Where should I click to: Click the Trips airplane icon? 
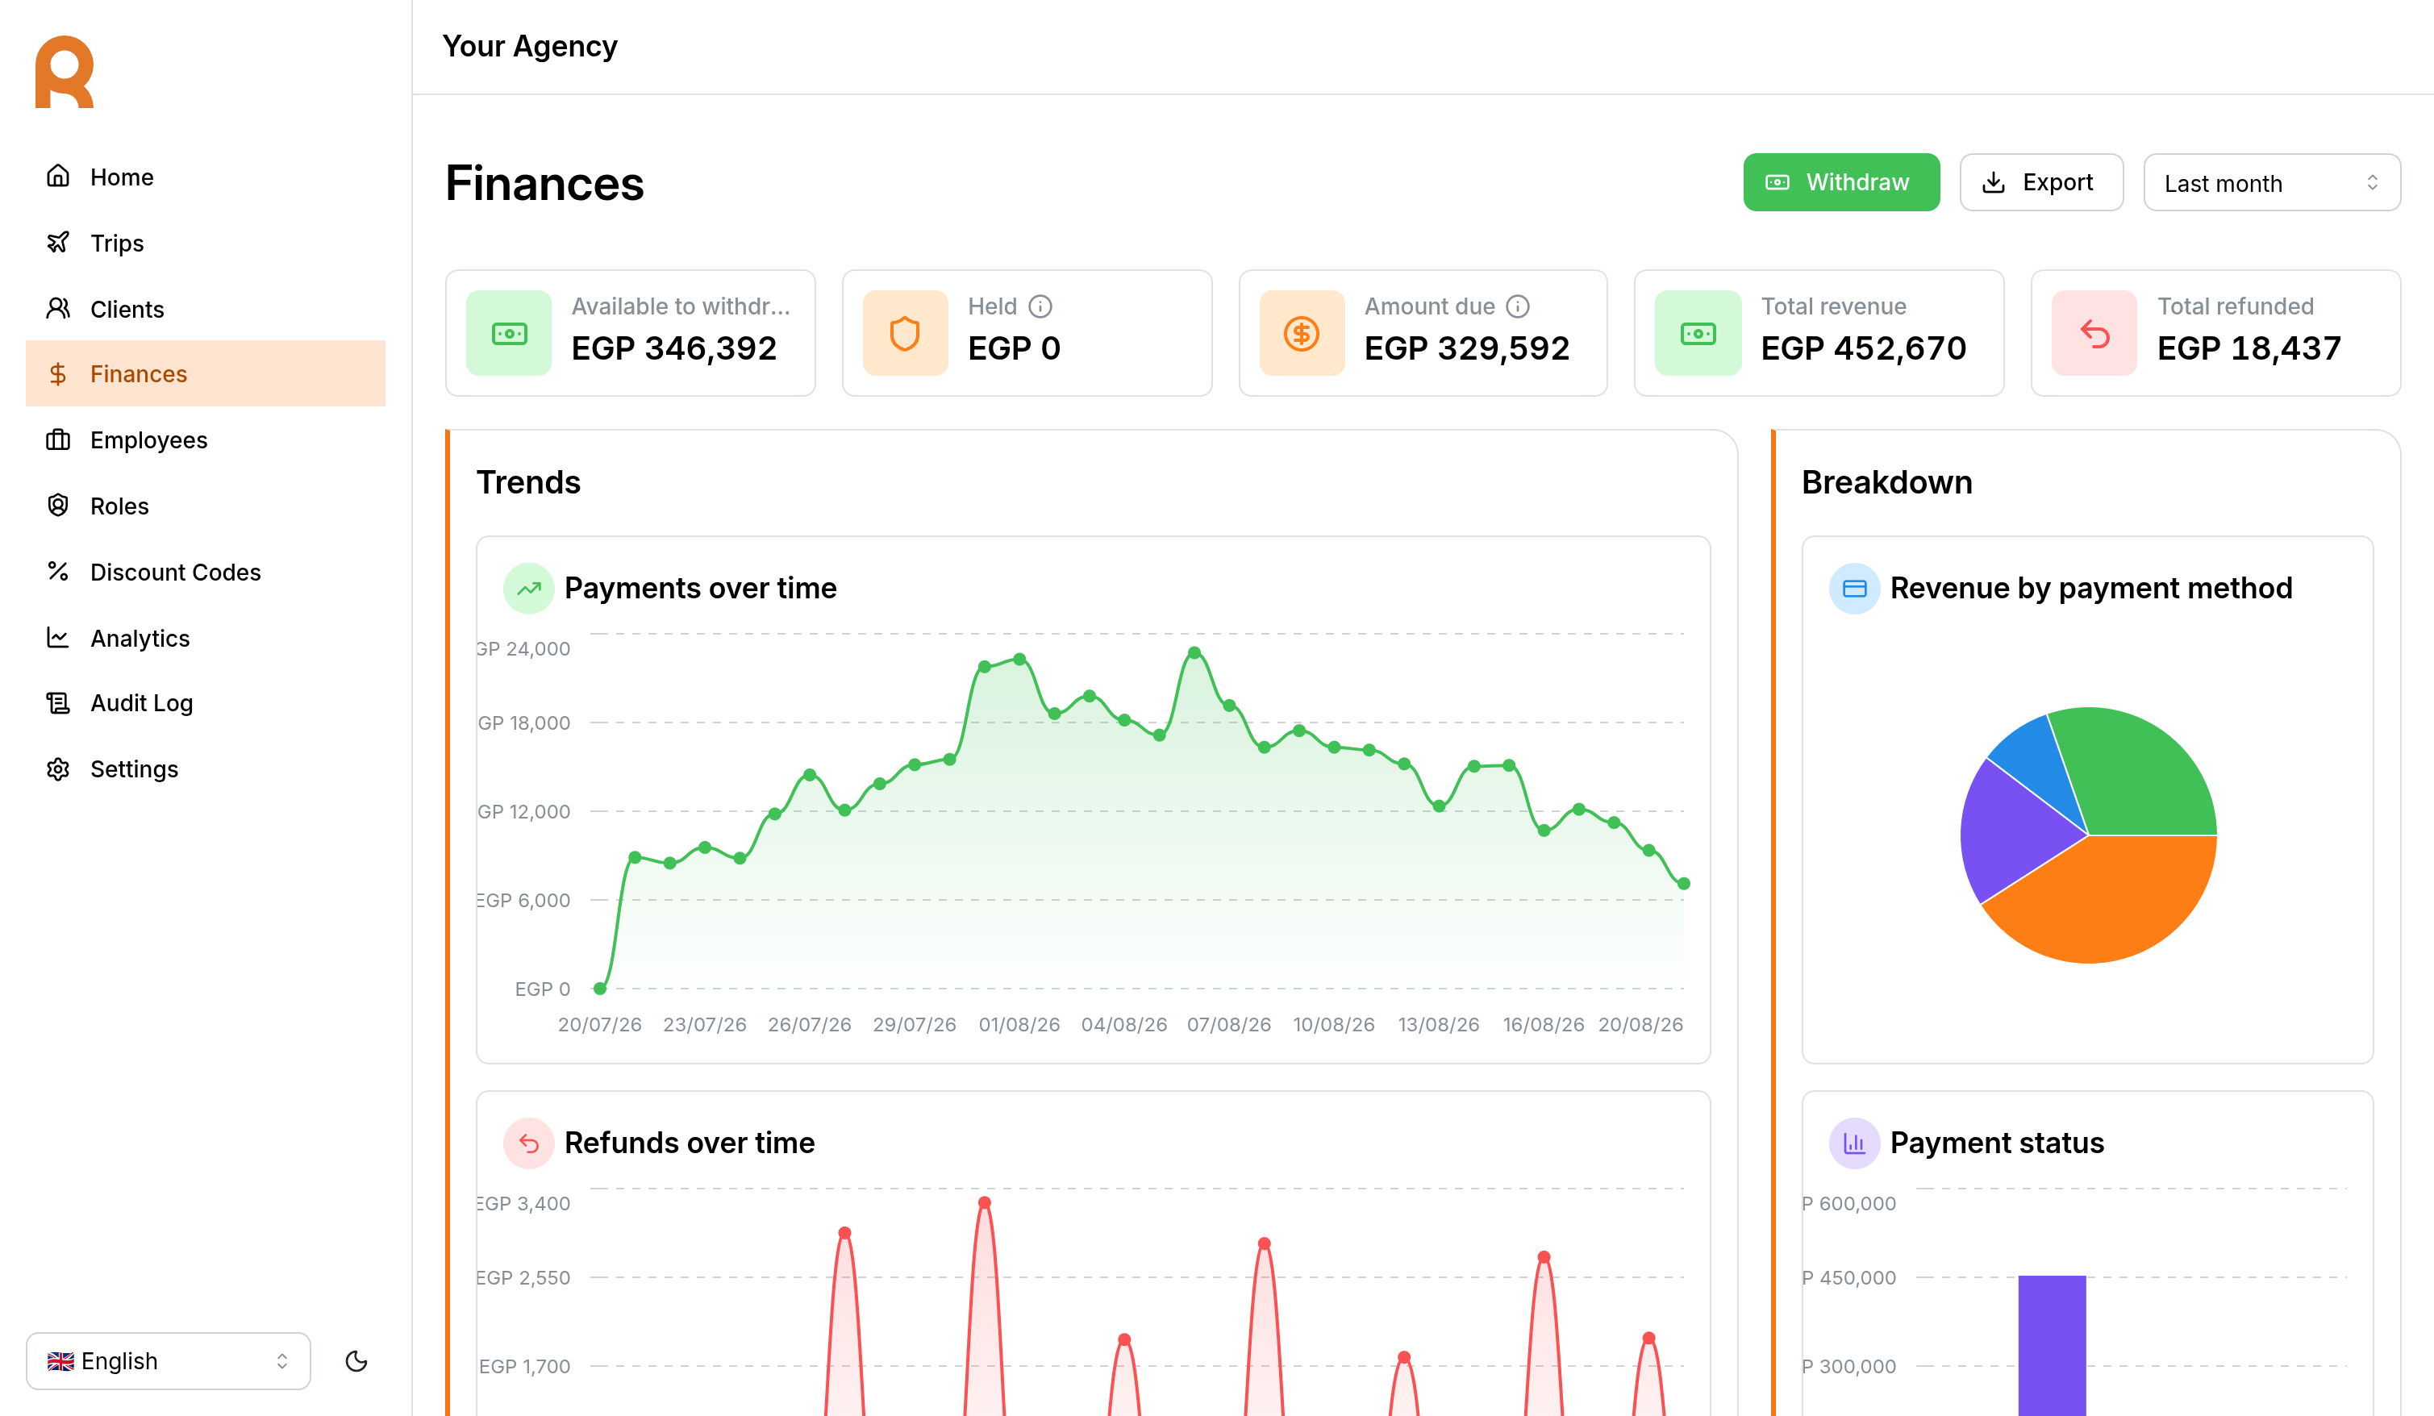[58, 243]
